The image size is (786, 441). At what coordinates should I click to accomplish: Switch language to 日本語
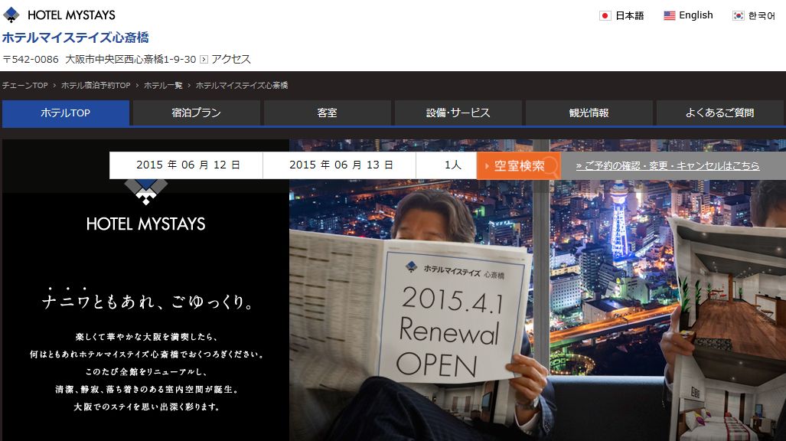pyautogui.click(x=630, y=15)
